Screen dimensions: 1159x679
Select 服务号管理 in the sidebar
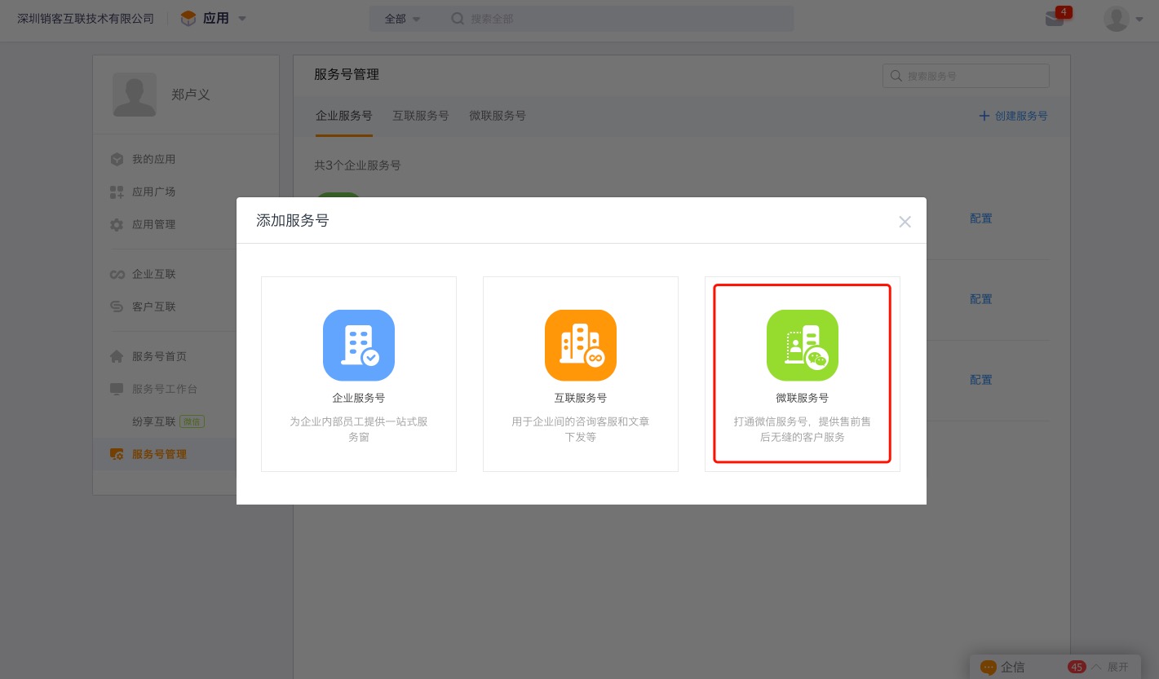click(160, 454)
